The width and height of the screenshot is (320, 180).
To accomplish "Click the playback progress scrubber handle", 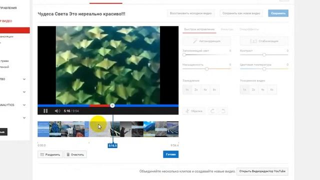I will (112, 105).
